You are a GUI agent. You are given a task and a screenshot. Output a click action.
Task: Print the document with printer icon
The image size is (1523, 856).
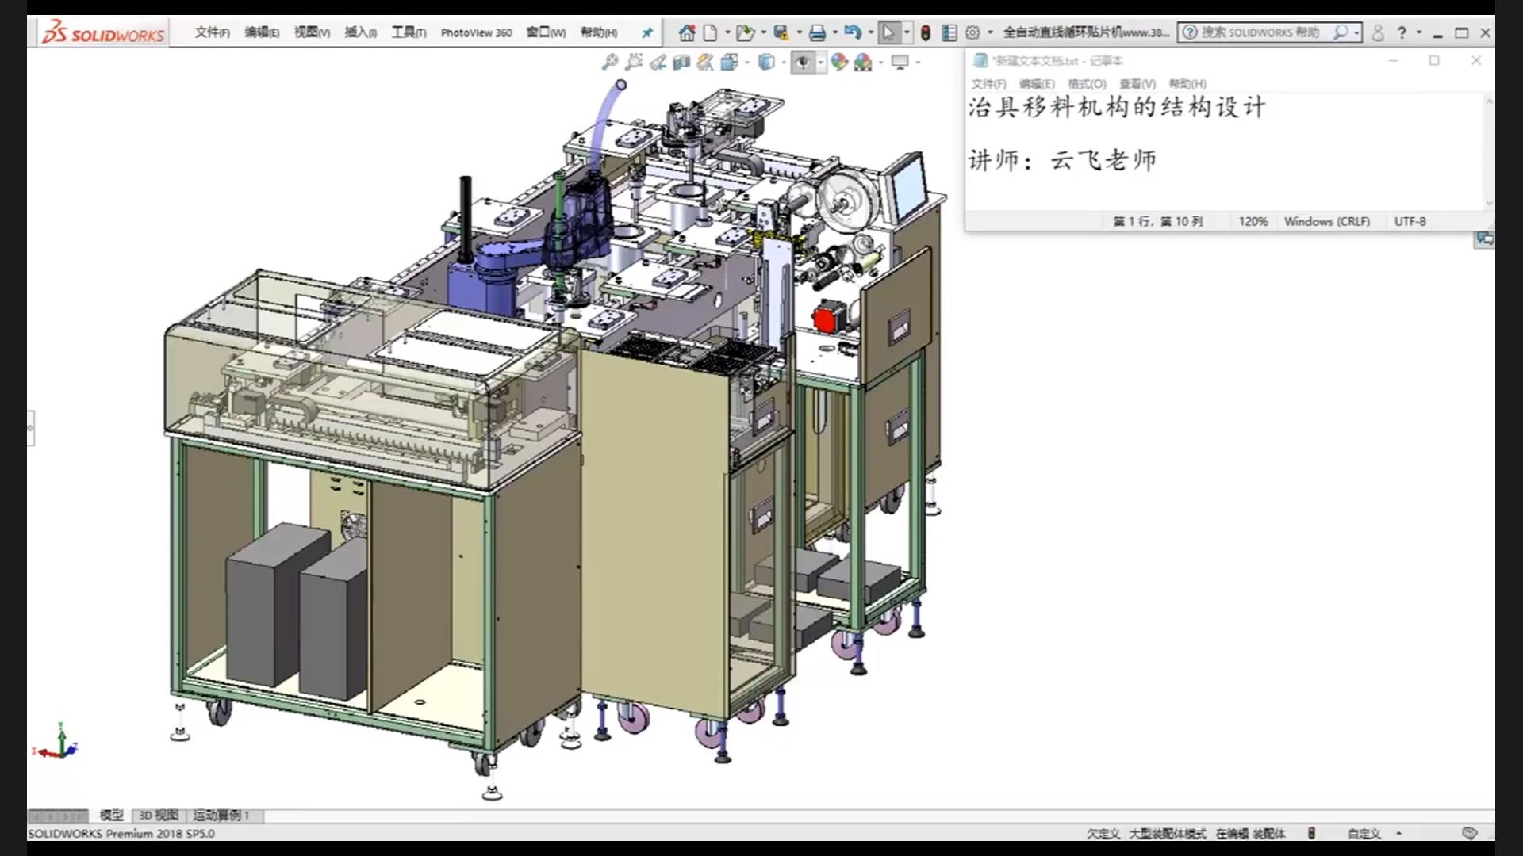click(817, 32)
